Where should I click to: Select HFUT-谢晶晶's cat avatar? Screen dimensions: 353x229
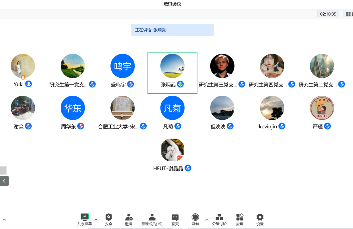(172, 150)
